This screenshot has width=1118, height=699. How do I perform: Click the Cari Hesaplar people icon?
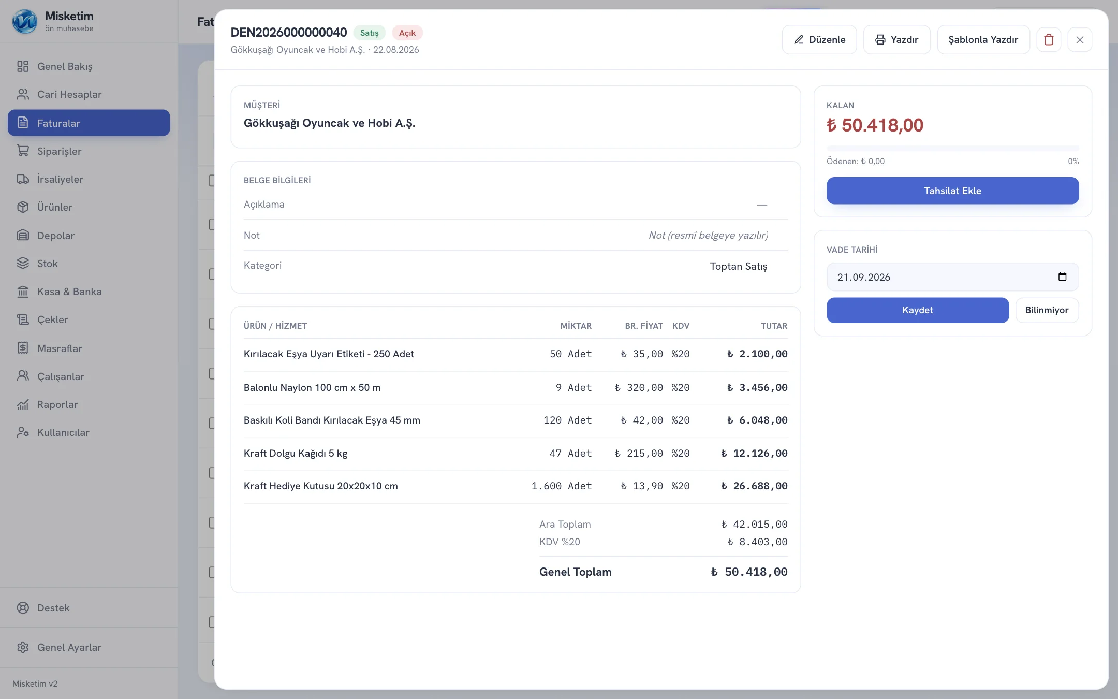tap(23, 94)
